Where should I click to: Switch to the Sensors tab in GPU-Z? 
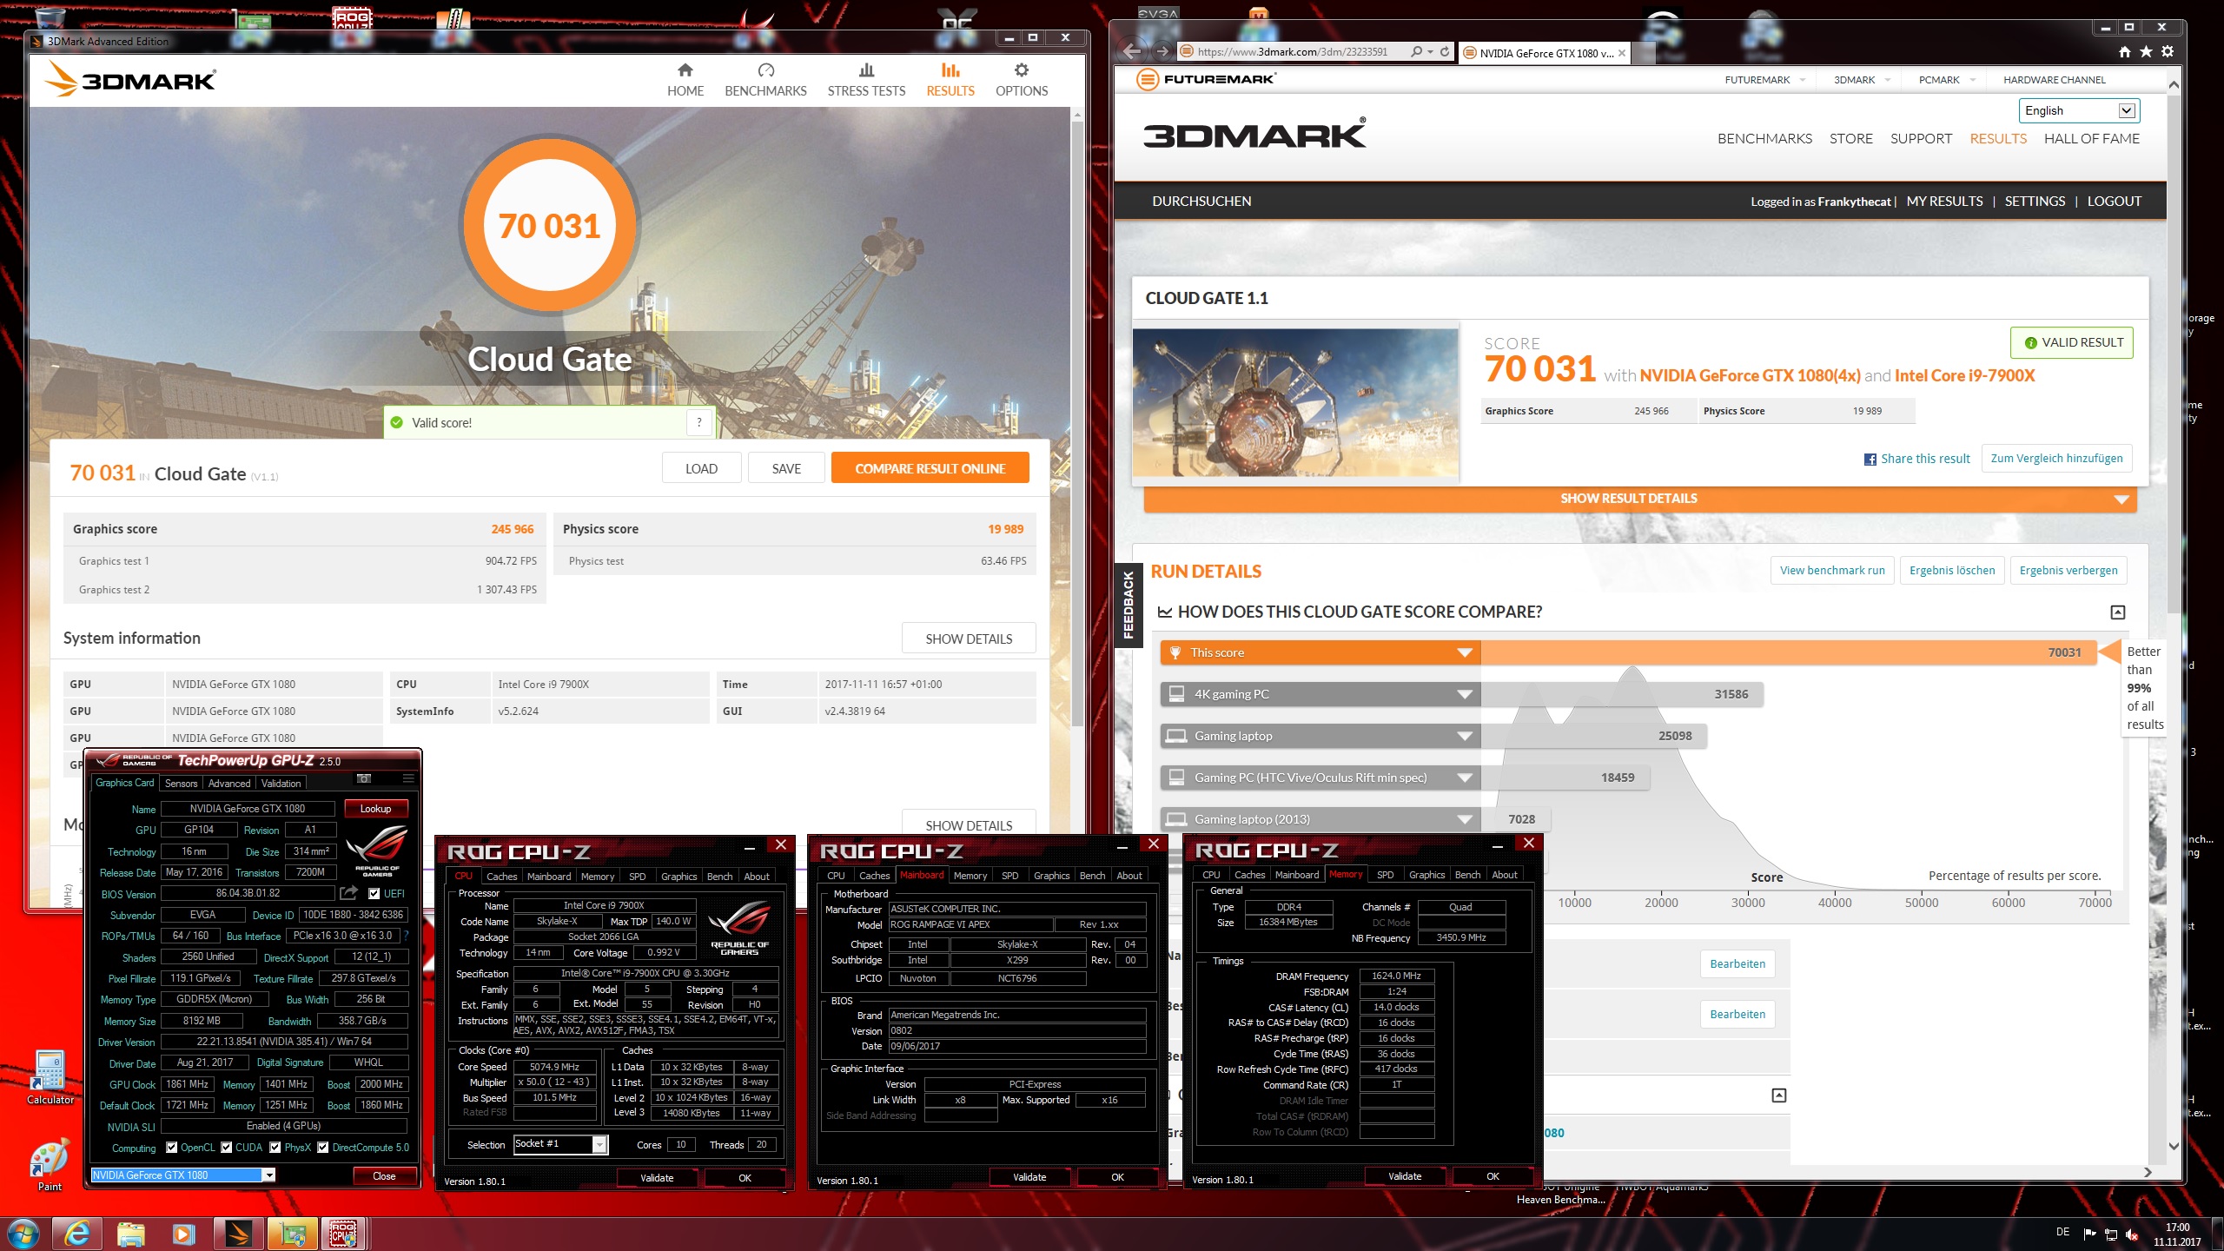point(181,783)
